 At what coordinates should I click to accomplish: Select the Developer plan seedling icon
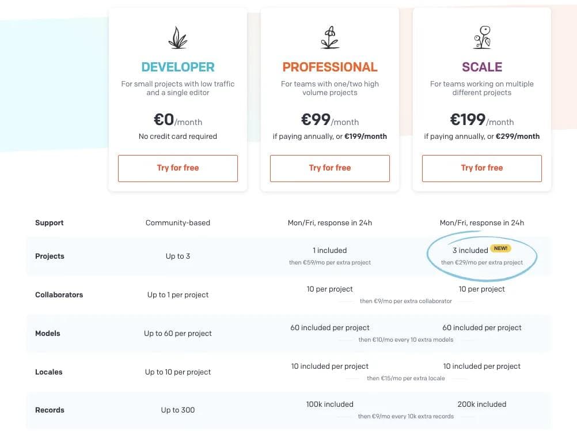(177, 36)
